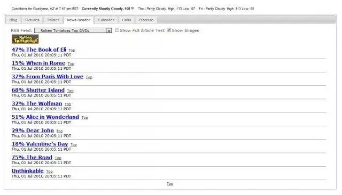342x195 pixels.
Task: Click Top link beside Unthinkable
Action: coord(49,172)
